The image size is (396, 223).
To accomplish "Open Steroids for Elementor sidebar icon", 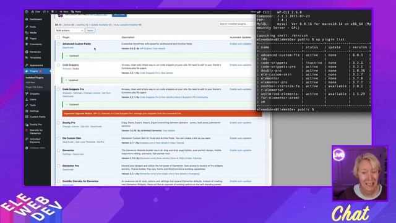I will pos(27,131).
